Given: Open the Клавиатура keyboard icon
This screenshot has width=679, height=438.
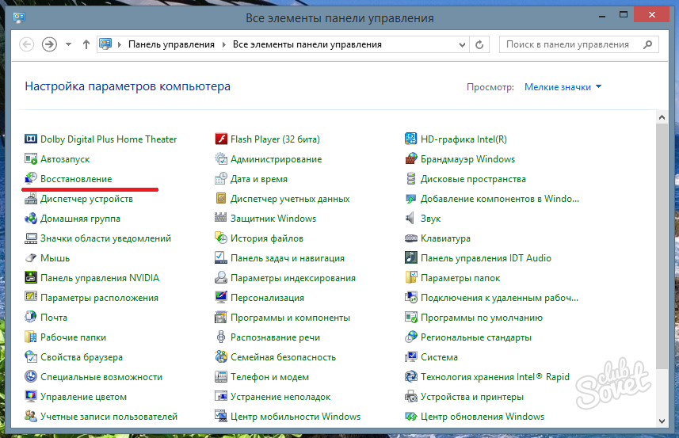Looking at the screenshot, I should coord(411,238).
